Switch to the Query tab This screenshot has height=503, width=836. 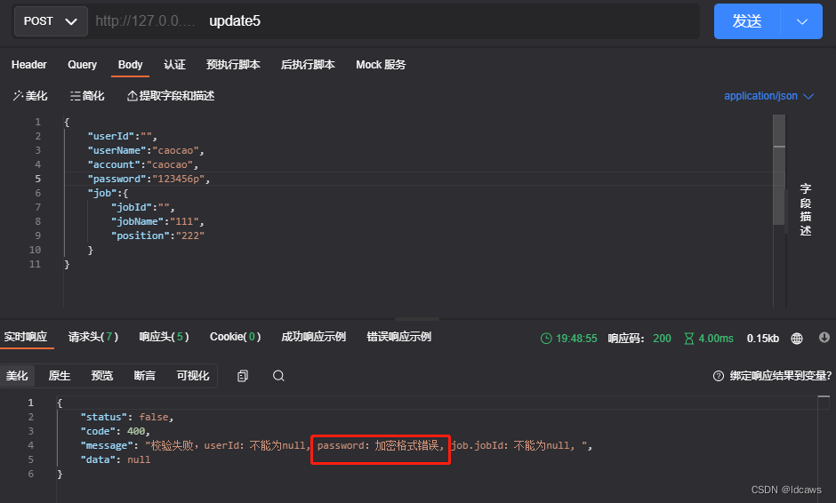coord(82,65)
